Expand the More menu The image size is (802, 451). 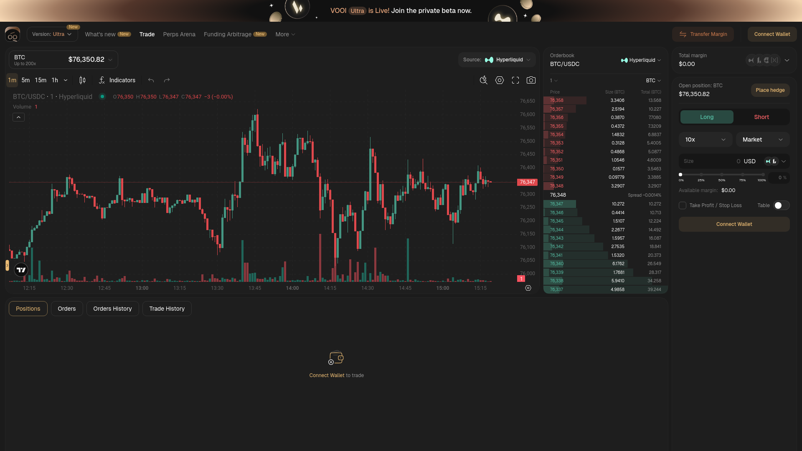[285, 34]
